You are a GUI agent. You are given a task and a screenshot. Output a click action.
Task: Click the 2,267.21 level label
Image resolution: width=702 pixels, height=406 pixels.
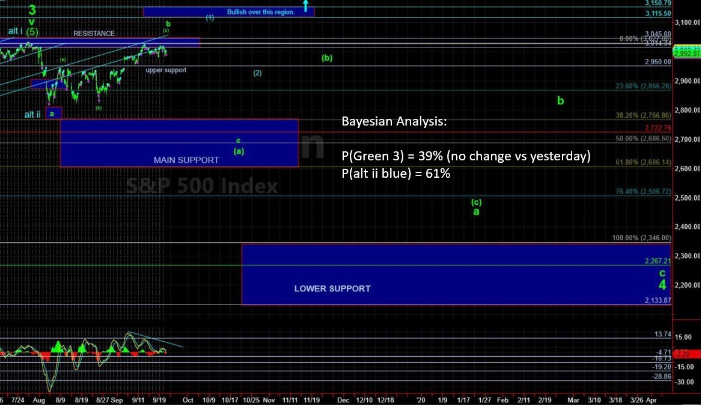(658, 261)
